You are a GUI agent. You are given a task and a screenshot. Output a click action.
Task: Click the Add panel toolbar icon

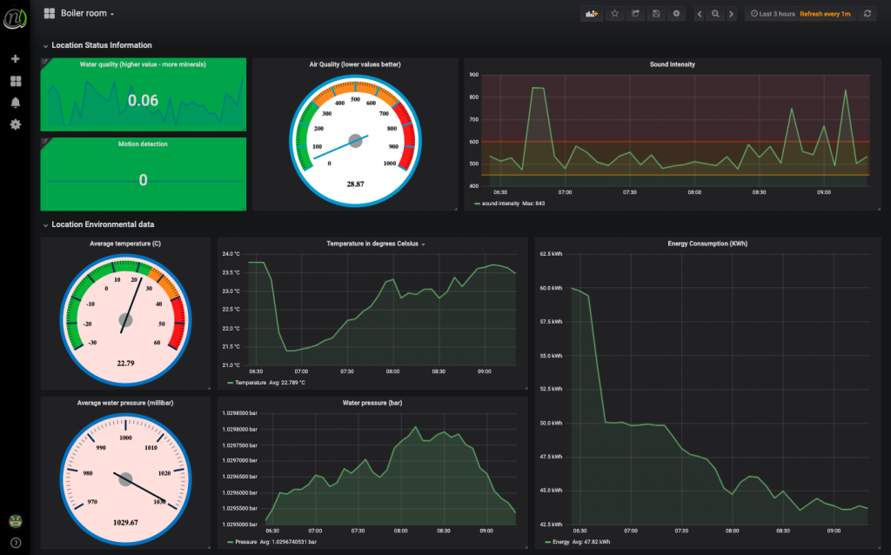[x=593, y=14]
